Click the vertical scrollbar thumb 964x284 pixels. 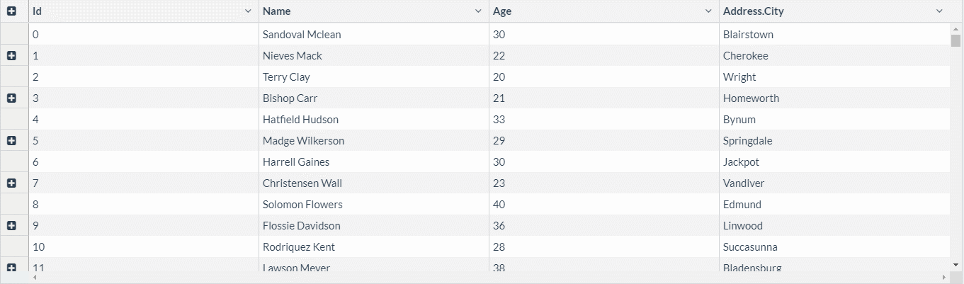[956, 40]
